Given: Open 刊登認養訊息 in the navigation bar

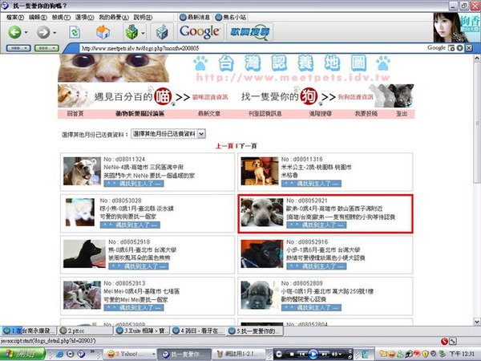Looking at the screenshot, I should [x=265, y=114].
